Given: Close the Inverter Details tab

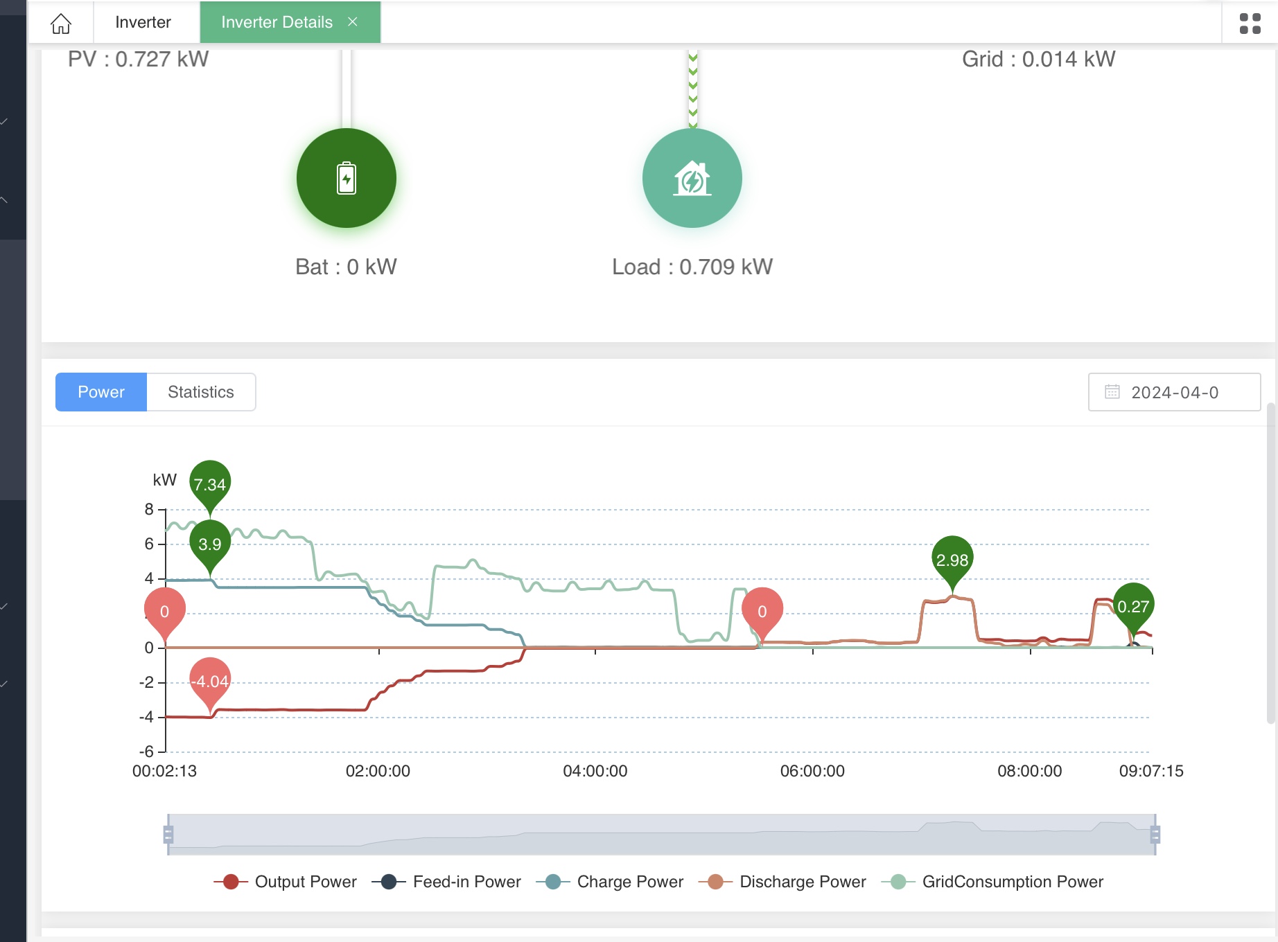Looking at the screenshot, I should [x=353, y=22].
